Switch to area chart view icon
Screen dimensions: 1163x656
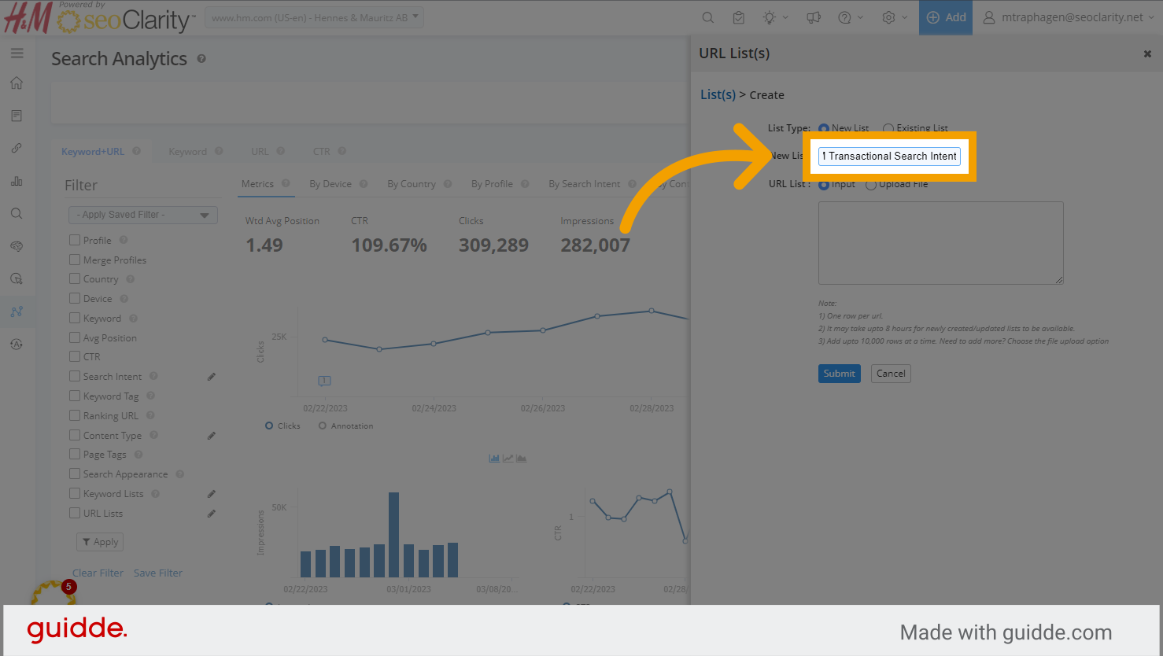[x=521, y=458]
